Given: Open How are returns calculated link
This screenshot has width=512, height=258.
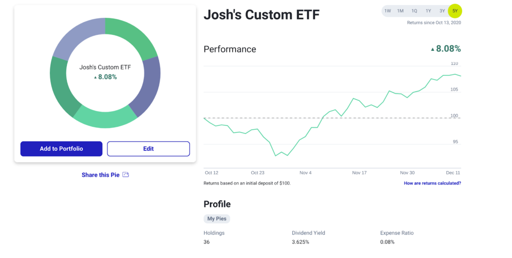Looking at the screenshot, I should (432, 183).
